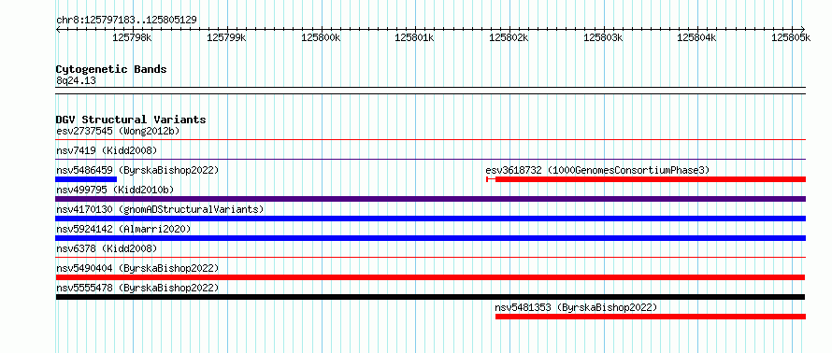832x353 pixels.
Task: Click the 125800k ruler tick label
Action: click(x=321, y=37)
